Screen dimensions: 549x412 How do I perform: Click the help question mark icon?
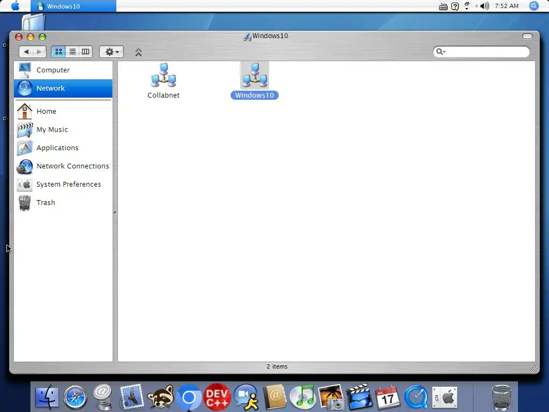point(455,6)
